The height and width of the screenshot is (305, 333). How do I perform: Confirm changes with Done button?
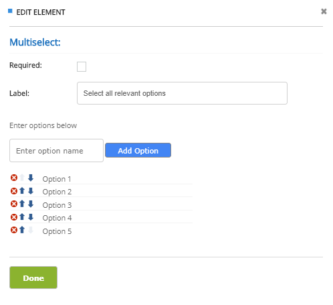tap(33, 278)
